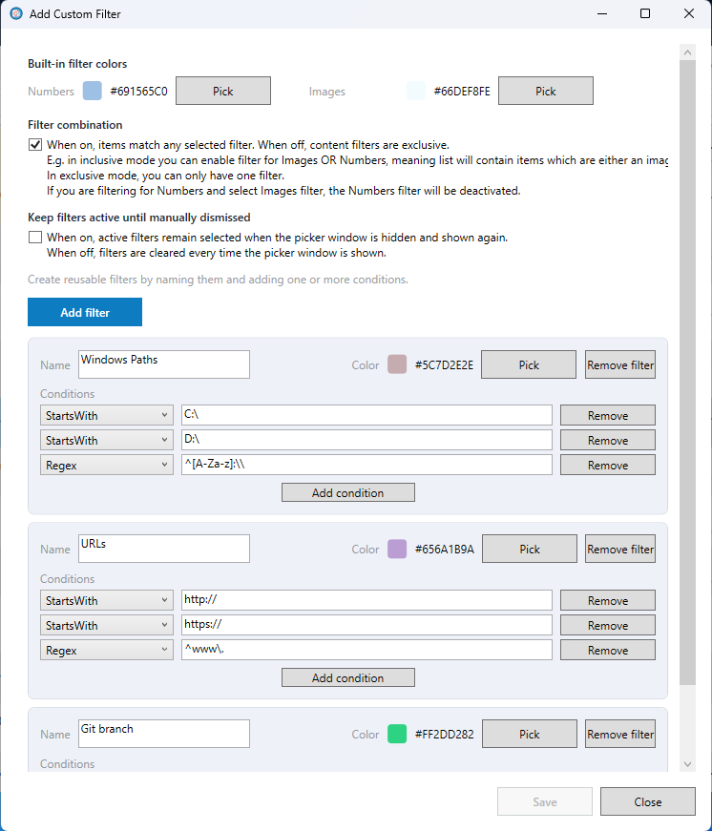Click the Numbers built-in filter color swatch
The image size is (712, 831).
[x=92, y=91]
